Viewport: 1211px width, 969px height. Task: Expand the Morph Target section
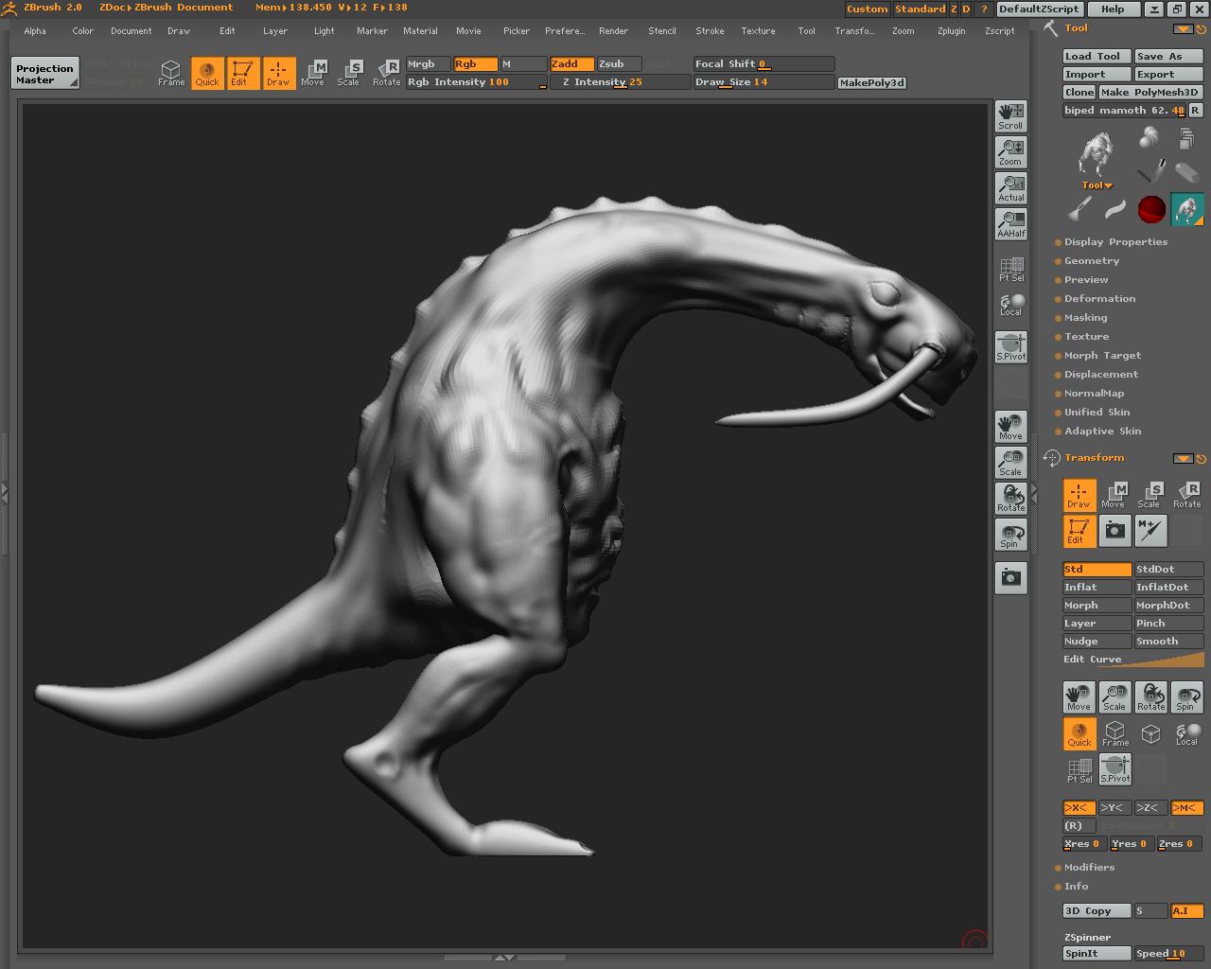(1102, 356)
